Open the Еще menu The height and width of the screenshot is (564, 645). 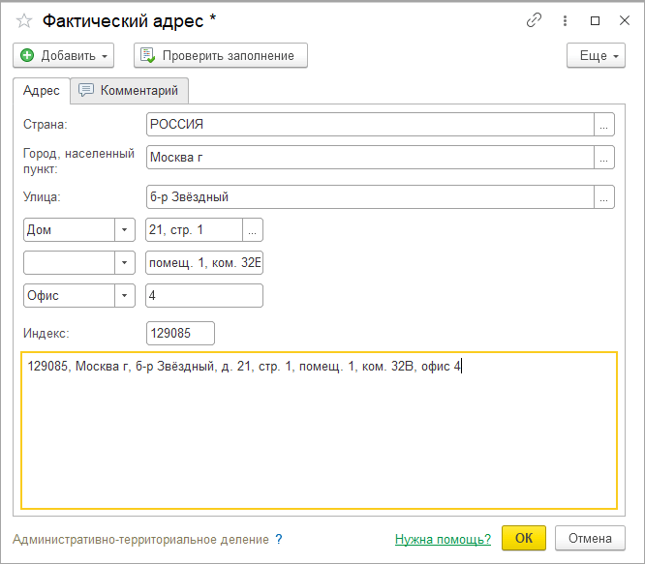tap(596, 55)
